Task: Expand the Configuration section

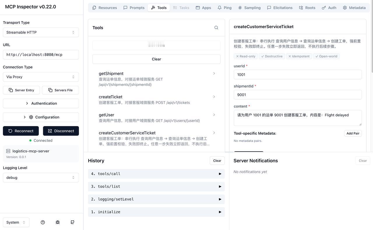Action: [x=41, y=117]
